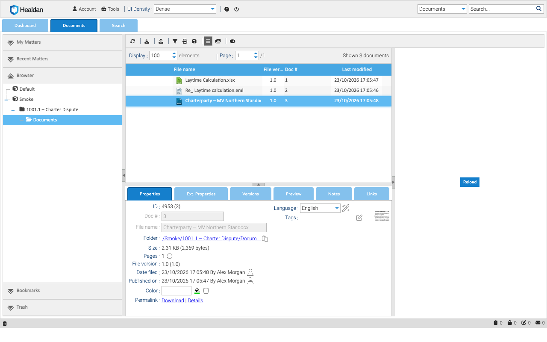The image size is (547, 342).
Task: Click the Pages count refresh icon
Action: (x=170, y=256)
